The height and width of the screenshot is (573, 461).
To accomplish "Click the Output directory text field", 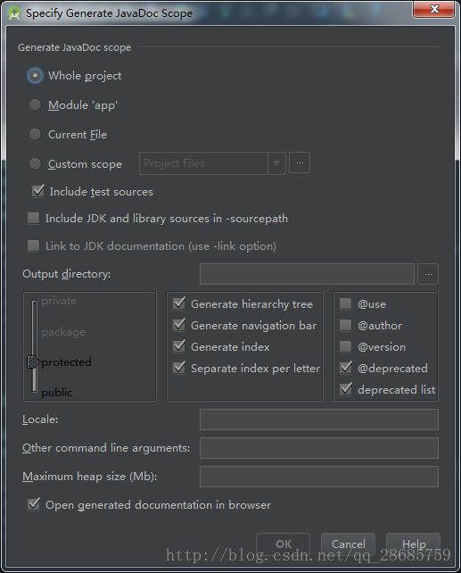I will coord(307,274).
